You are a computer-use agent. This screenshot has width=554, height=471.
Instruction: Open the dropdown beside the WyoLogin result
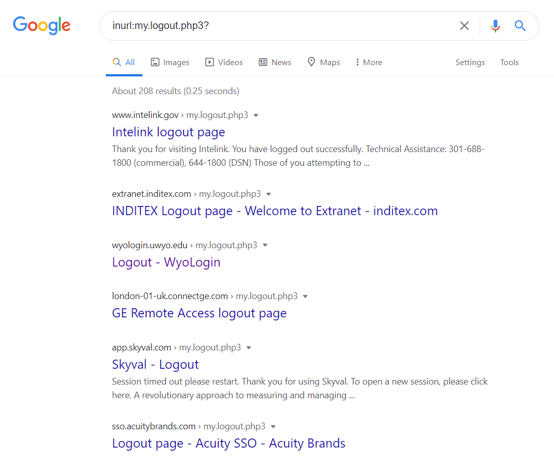coord(265,245)
